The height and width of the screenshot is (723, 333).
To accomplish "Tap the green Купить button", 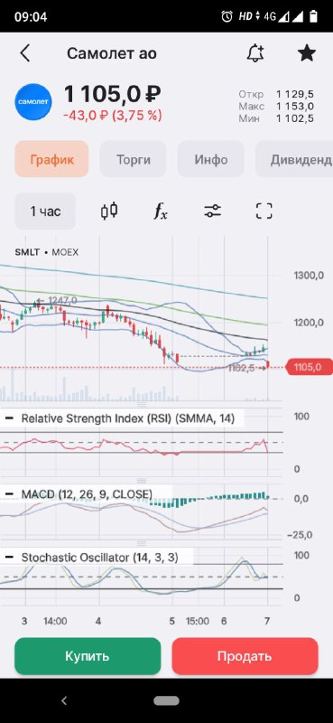I will point(88,656).
